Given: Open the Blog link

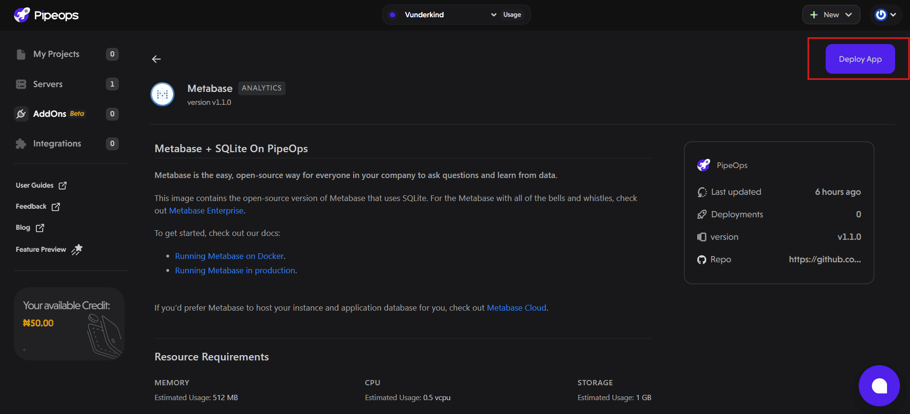Looking at the screenshot, I should (30, 228).
